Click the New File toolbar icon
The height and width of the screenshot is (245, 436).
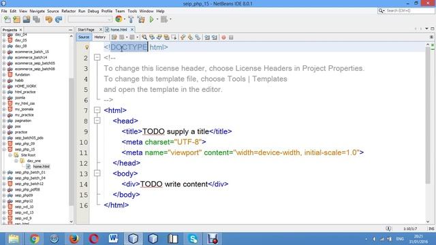[7, 20]
